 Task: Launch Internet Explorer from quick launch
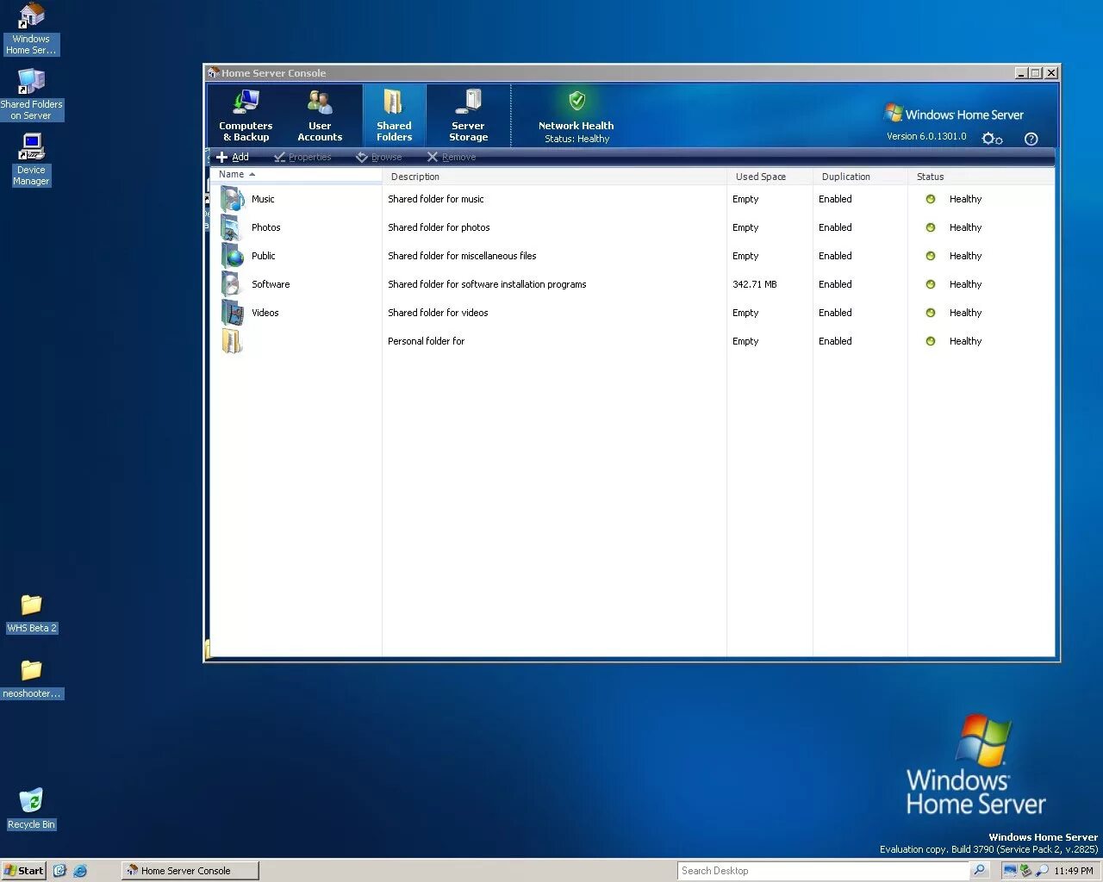(x=80, y=871)
